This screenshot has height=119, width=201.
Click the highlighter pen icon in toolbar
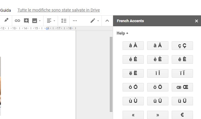click(x=7, y=20)
